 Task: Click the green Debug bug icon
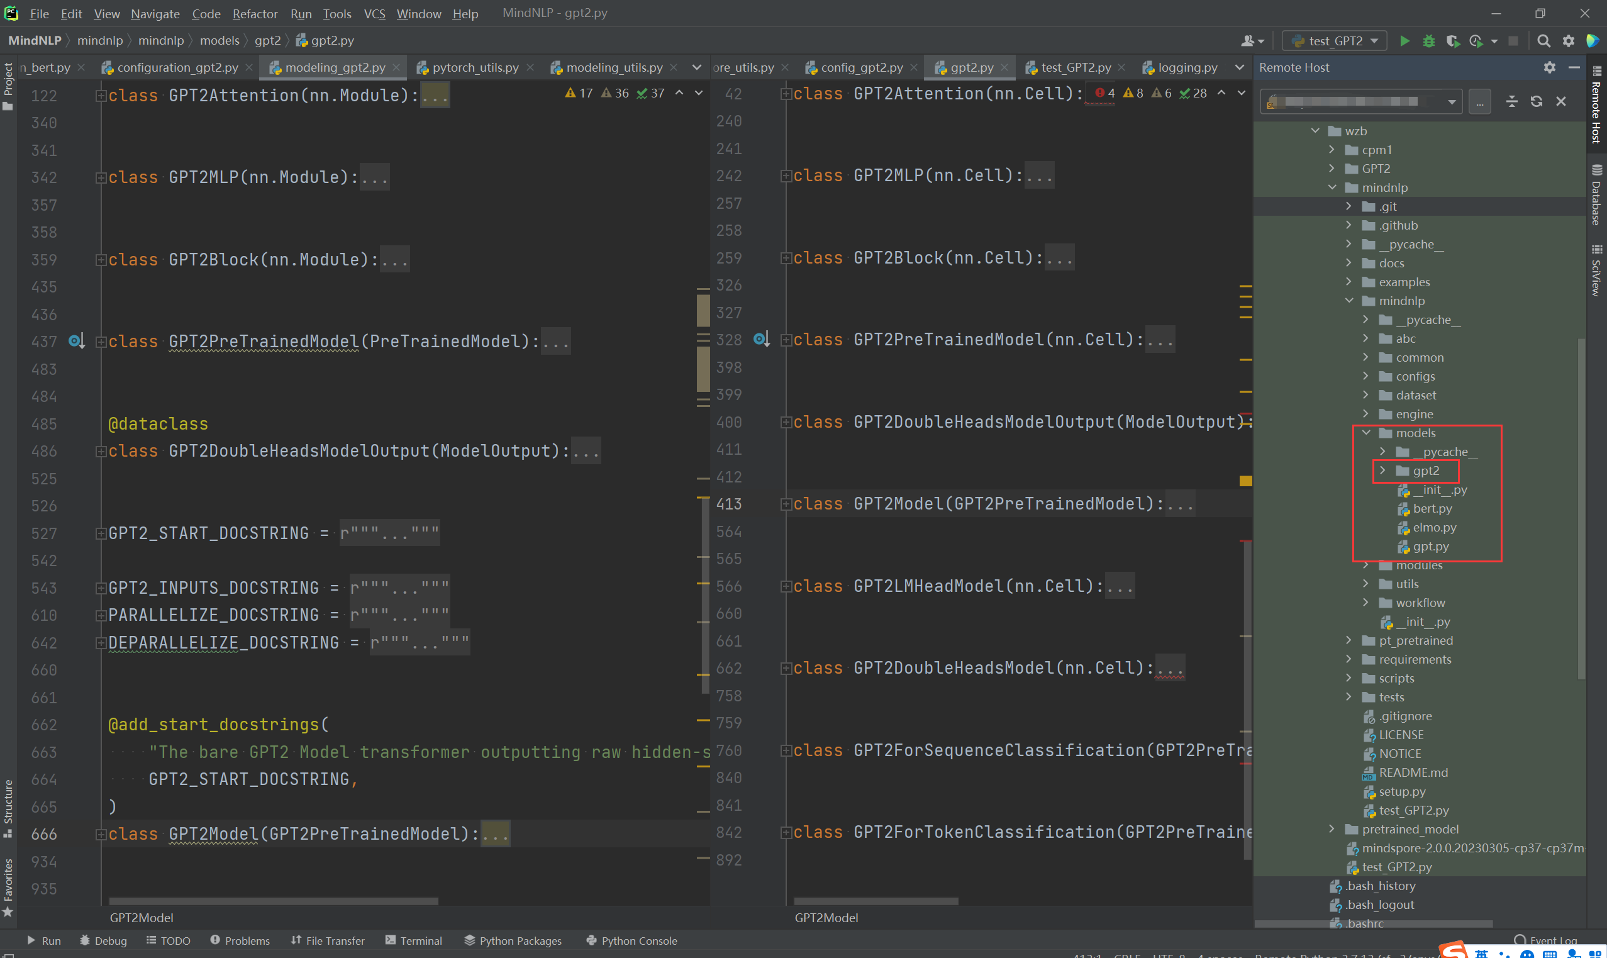coord(1428,41)
